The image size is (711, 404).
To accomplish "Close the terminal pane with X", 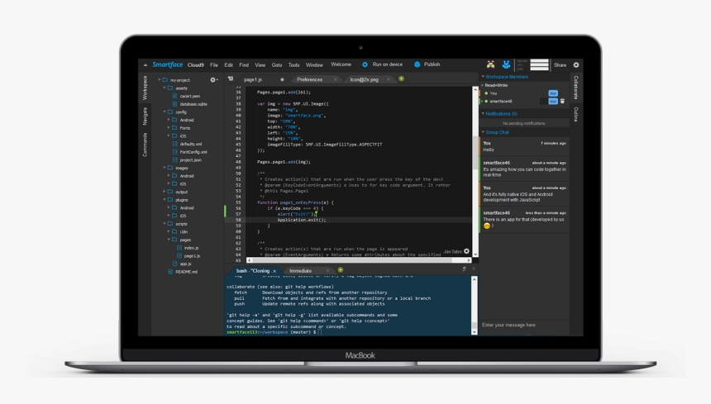I will [474, 269].
